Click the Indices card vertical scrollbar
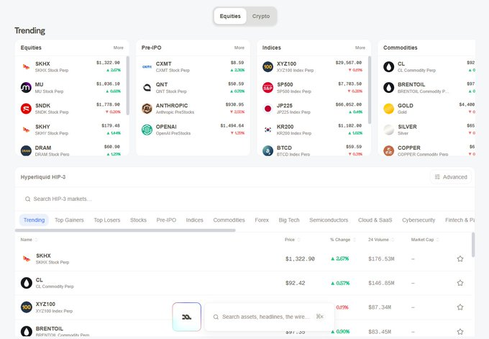 [370, 90]
